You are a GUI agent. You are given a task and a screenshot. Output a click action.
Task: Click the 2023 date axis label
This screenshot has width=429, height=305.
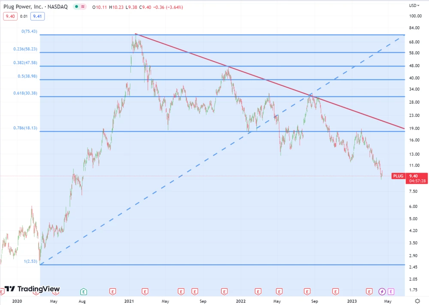[352, 301]
